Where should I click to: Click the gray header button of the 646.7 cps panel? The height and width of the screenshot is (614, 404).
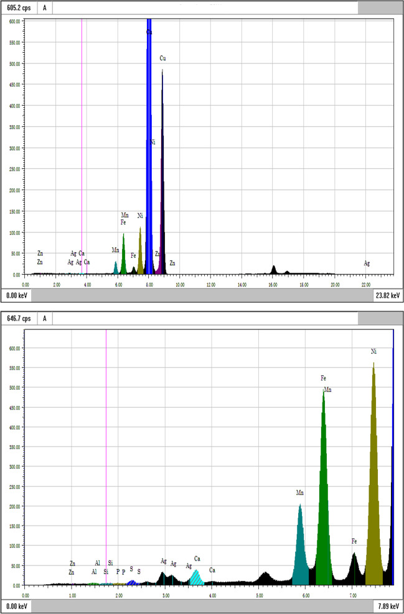380,318
